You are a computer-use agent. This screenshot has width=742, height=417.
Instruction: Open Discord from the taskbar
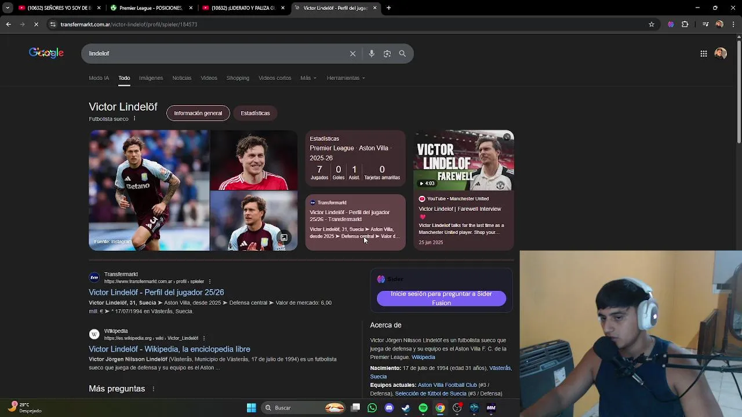389,408
